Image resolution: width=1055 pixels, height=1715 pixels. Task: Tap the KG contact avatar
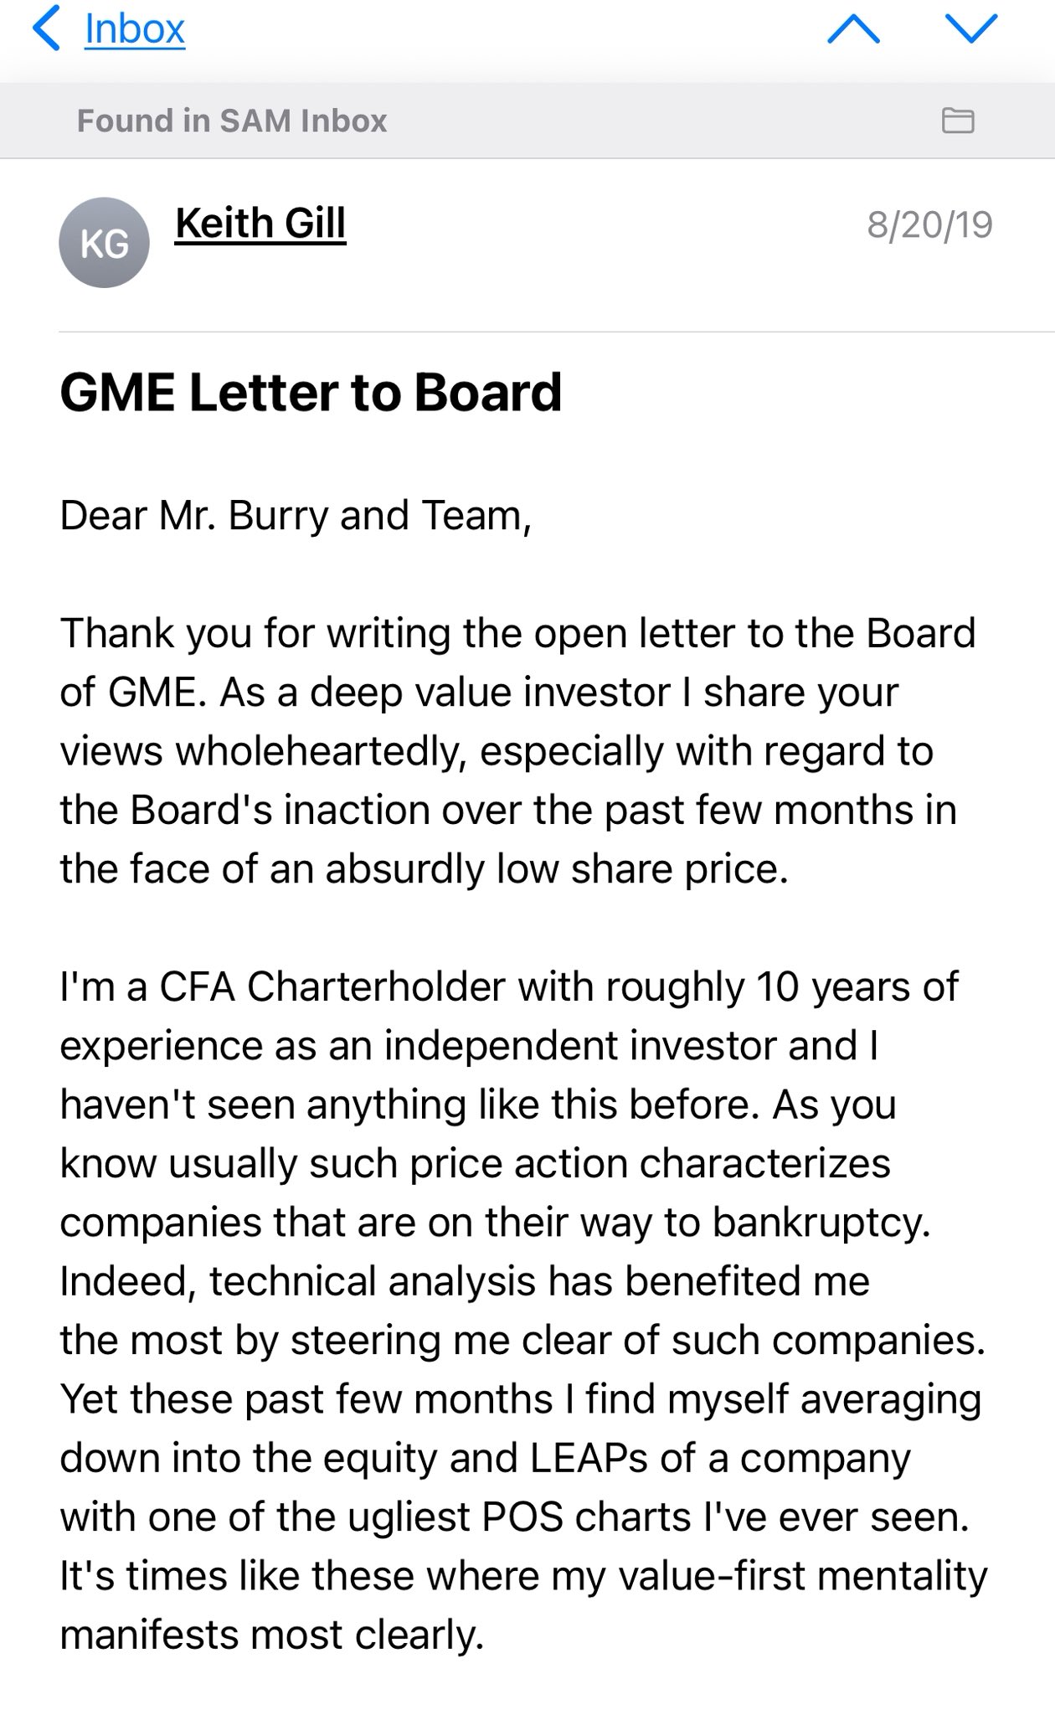point(104,243)
